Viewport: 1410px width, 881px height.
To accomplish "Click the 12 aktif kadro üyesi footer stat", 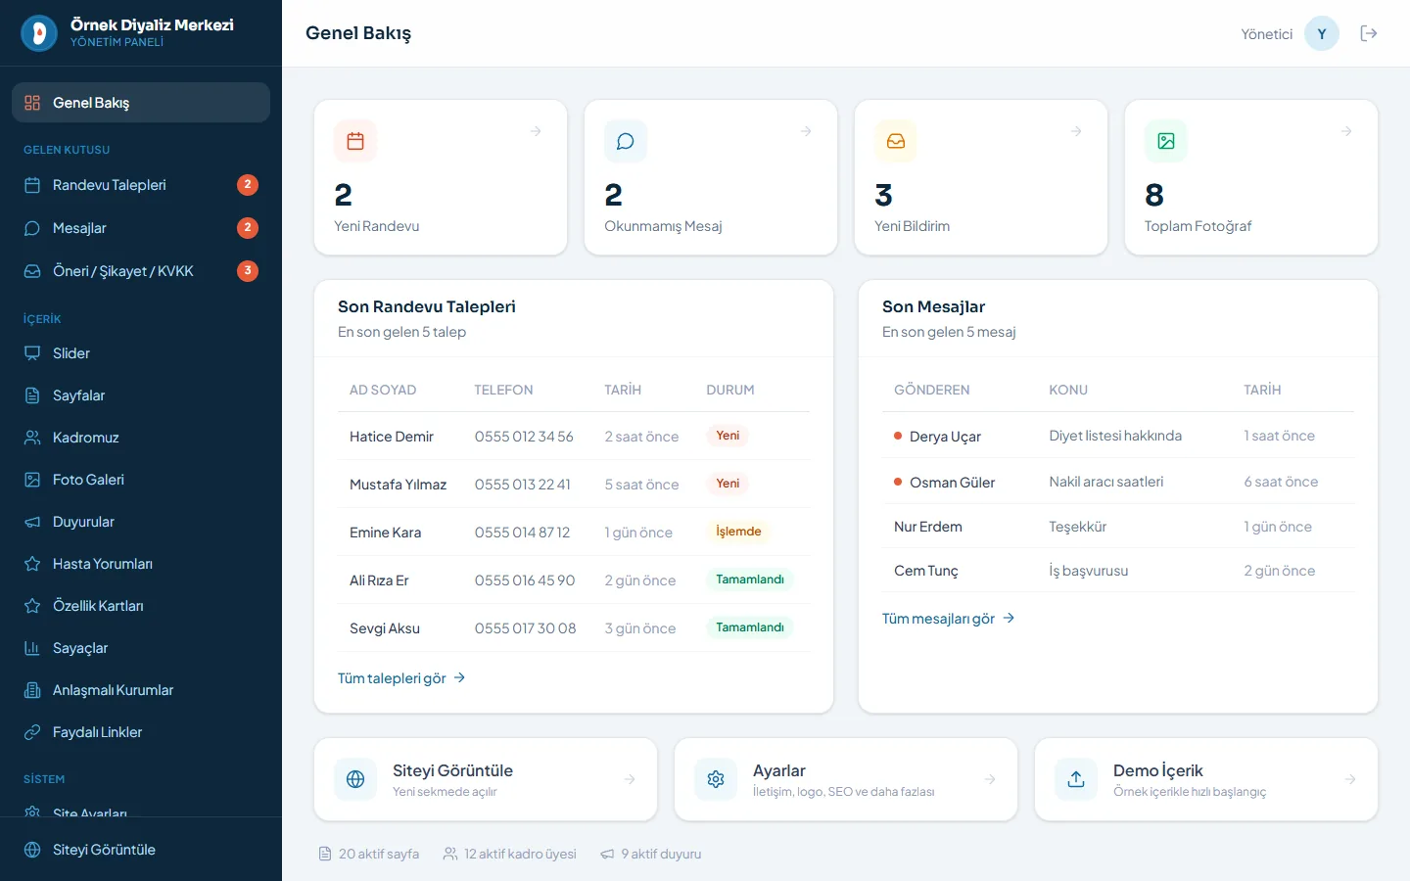I will click(510, 854).
